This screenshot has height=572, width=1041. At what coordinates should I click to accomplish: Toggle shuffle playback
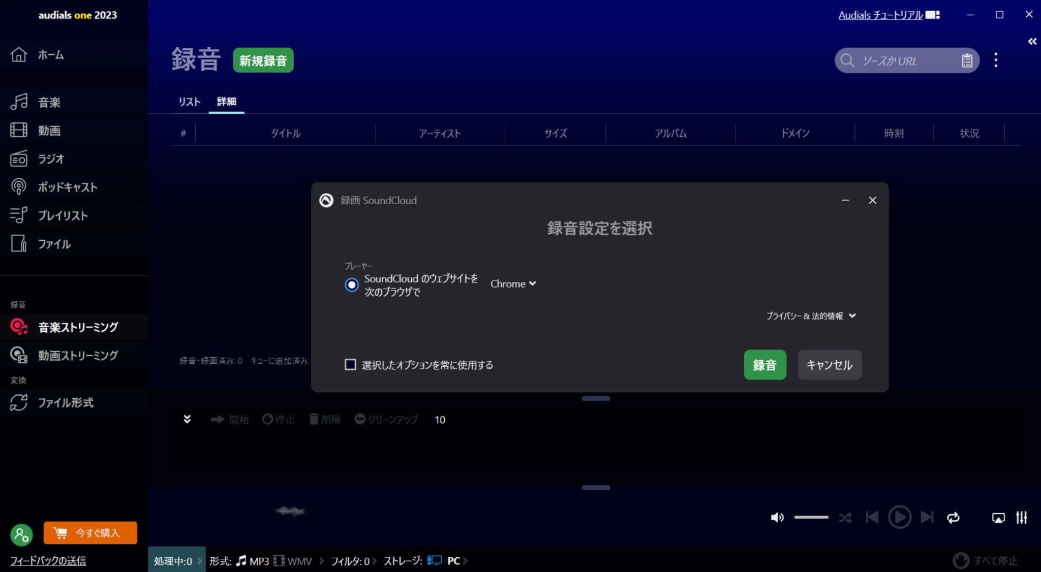pos(845,518)
